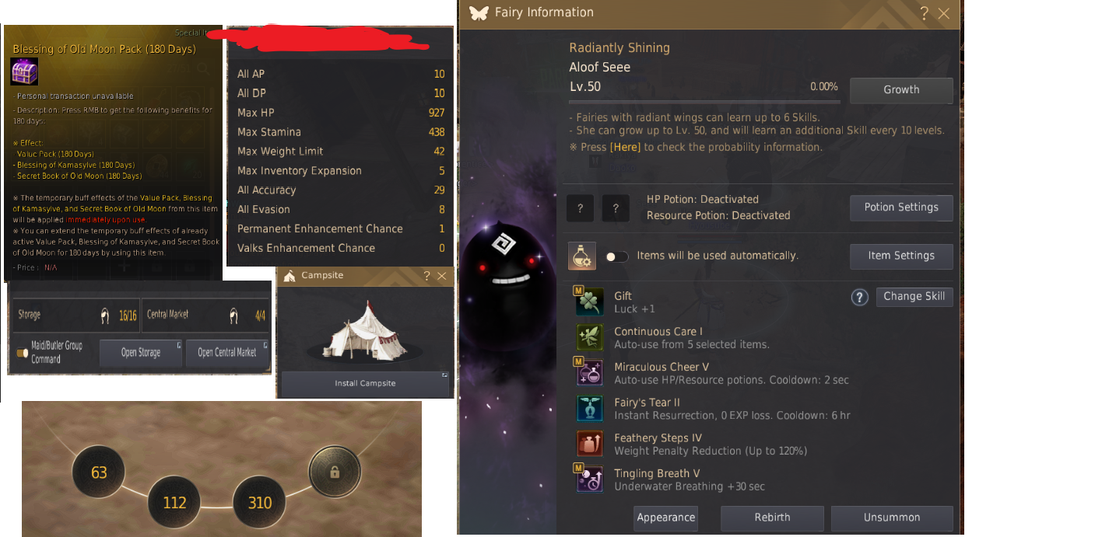This screenshot has width=1102, height=537.
Task: Toggle automatic item use switch
Action: (617, 256)
